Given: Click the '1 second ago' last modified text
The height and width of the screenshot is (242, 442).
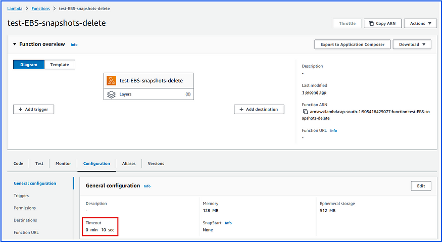Looking at the screenshot, I should click(314, 92).
